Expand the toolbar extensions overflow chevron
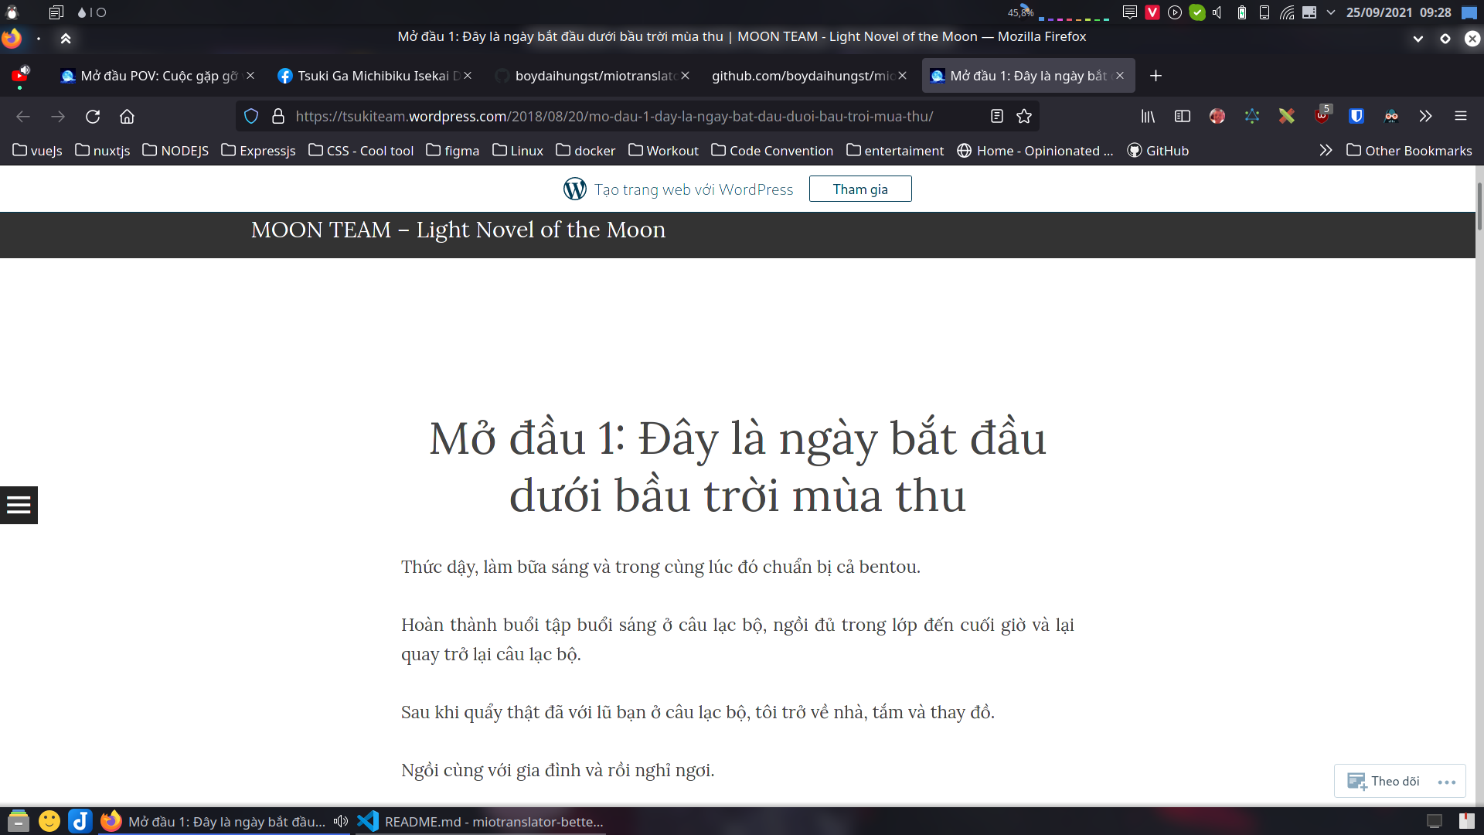This screenshot has height=835, width=1484. point(1426,116)
